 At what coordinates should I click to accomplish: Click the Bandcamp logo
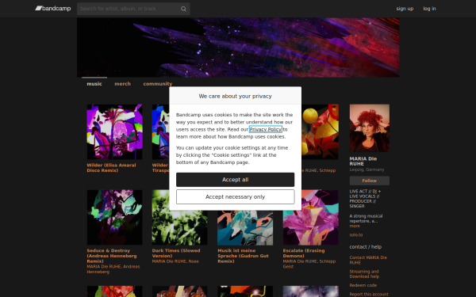[x=53, y=9]
